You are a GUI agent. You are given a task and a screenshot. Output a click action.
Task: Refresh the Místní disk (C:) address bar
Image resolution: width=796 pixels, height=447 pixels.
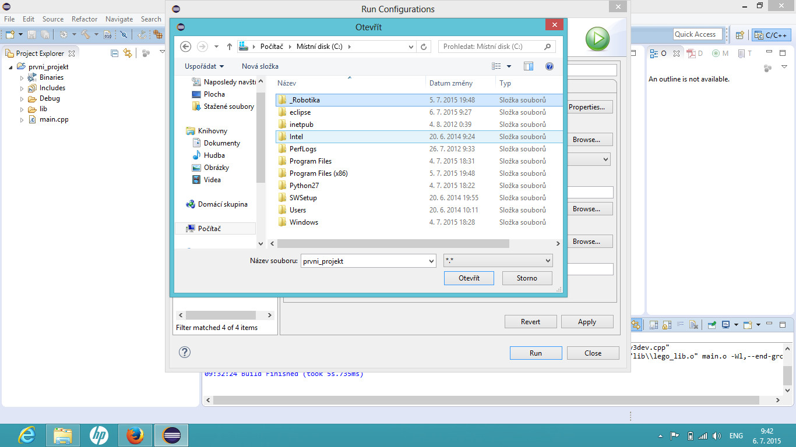[x=424, y=47]
